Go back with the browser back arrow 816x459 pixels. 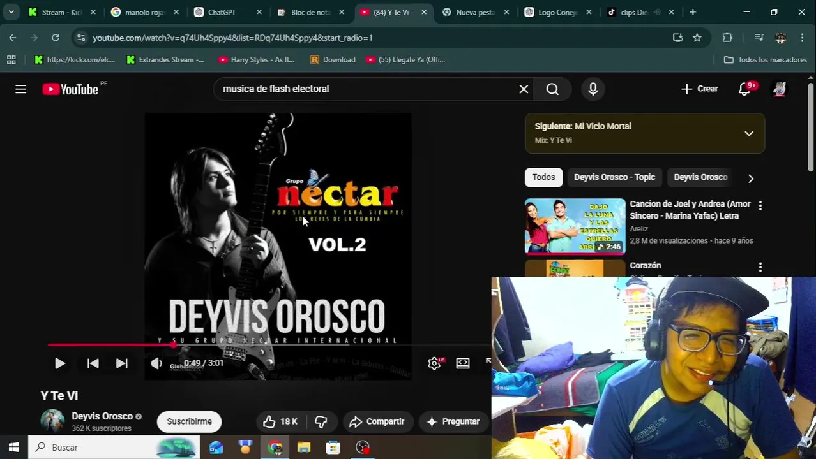click(x=13, y=38)
